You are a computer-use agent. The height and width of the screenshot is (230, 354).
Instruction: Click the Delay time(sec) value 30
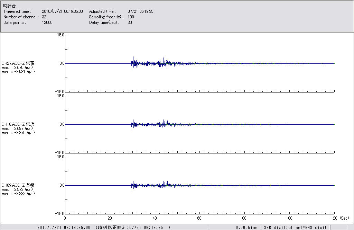130,23
